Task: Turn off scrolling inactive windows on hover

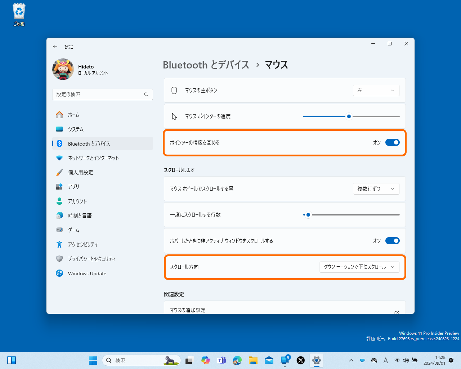Action: pos(393,241)
